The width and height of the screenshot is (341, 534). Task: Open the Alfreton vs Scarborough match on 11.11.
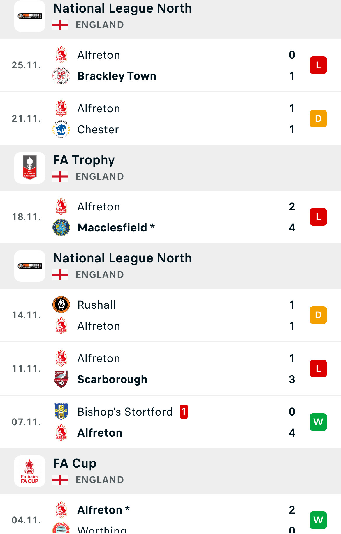click(170, 369)
